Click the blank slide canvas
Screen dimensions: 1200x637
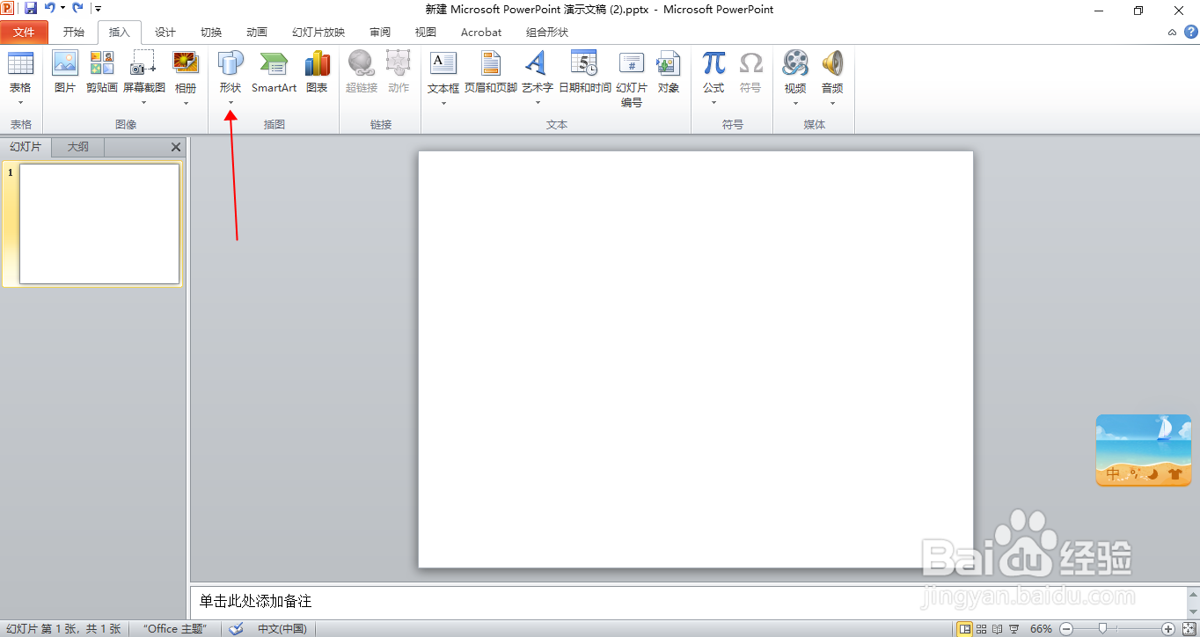click(x=695, y=359)
